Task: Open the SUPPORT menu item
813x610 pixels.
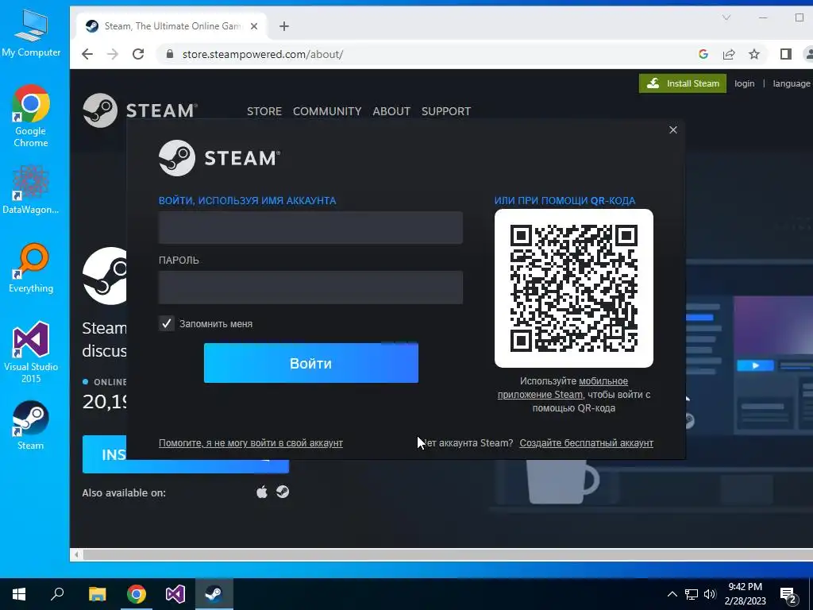Action: click(x=446, y=111)
